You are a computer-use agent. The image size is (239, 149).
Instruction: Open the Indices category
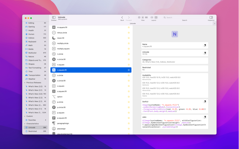coord(36,38)
